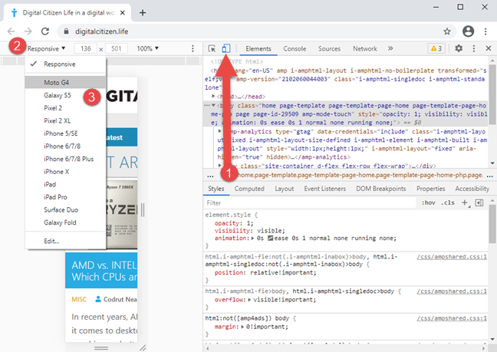Open the ease timing function editor
This screenshot has width=497, height=352.
pos(271,239)
